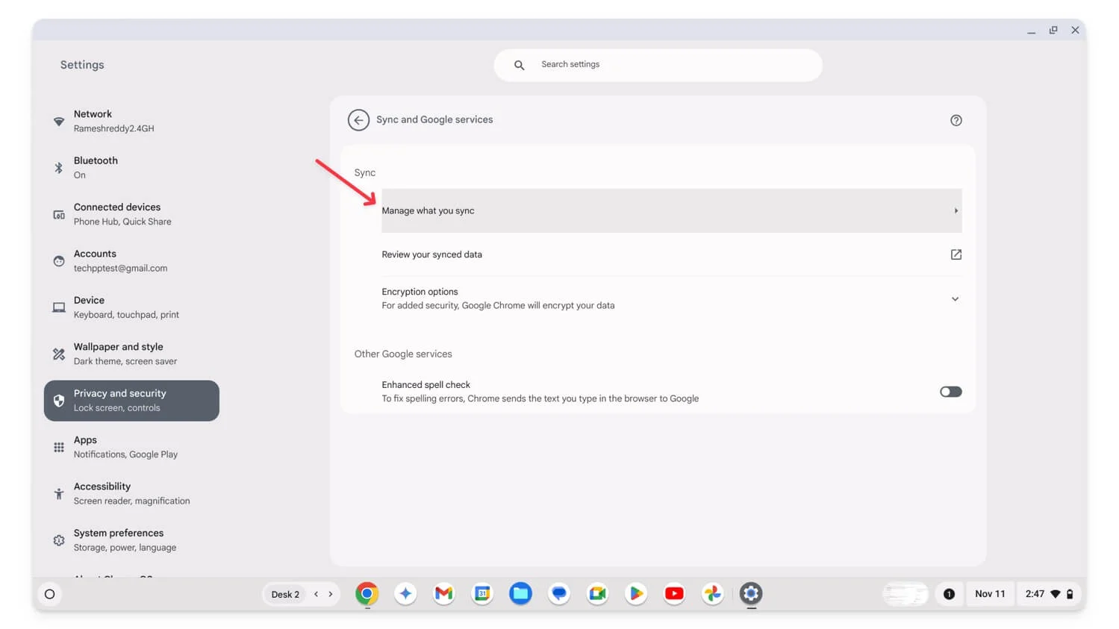Open the help icon for Sync page
Image resolution: width=1119 pixels, height=629 pixels.
(x=956, y=120)
